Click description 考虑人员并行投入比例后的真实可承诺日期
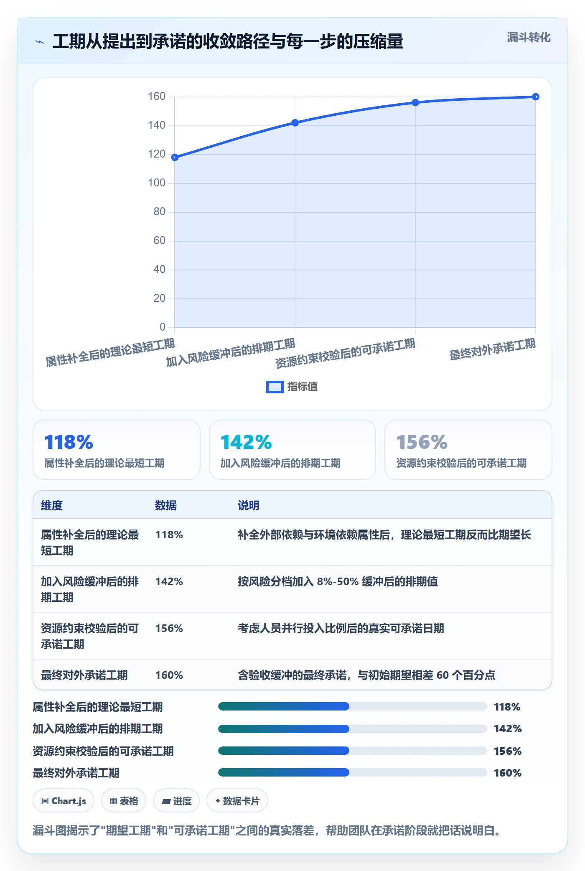 (341, 628)
